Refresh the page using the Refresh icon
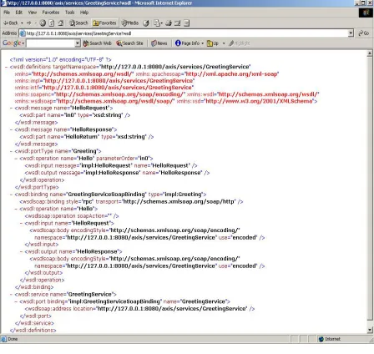The image size is (374, 354). pos(52,23)
